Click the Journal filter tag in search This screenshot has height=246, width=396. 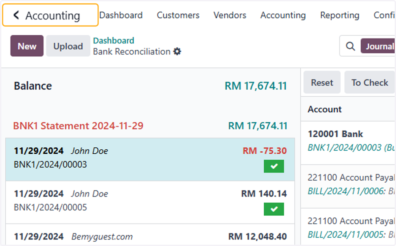coord(378,46)
